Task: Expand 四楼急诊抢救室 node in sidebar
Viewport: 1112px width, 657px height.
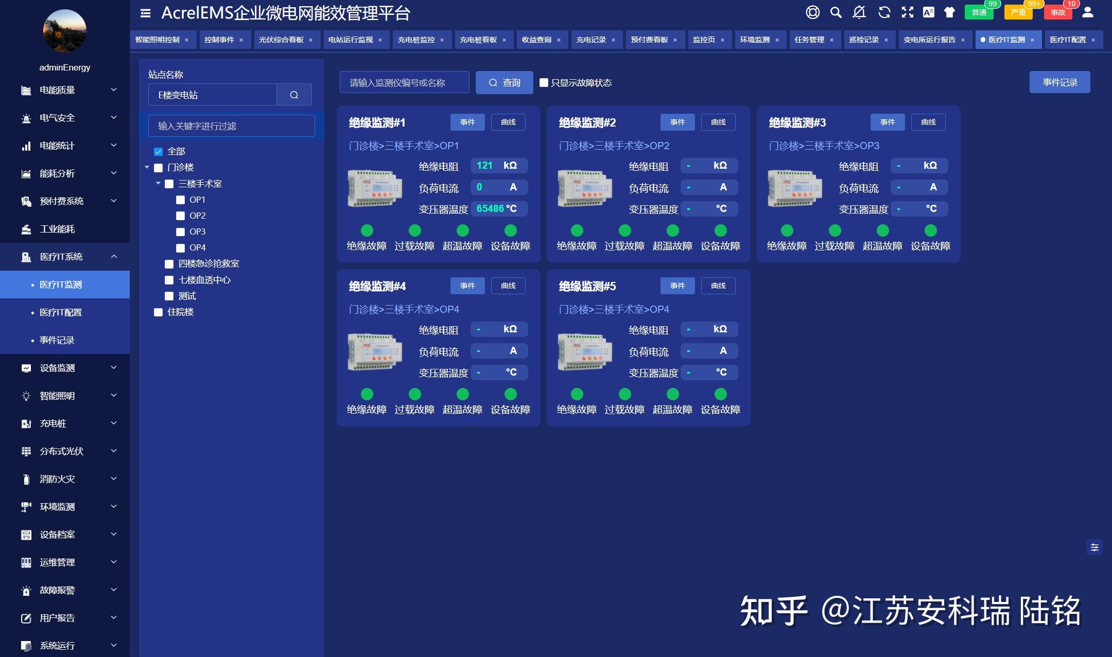Action: click(x=155, y=264)
